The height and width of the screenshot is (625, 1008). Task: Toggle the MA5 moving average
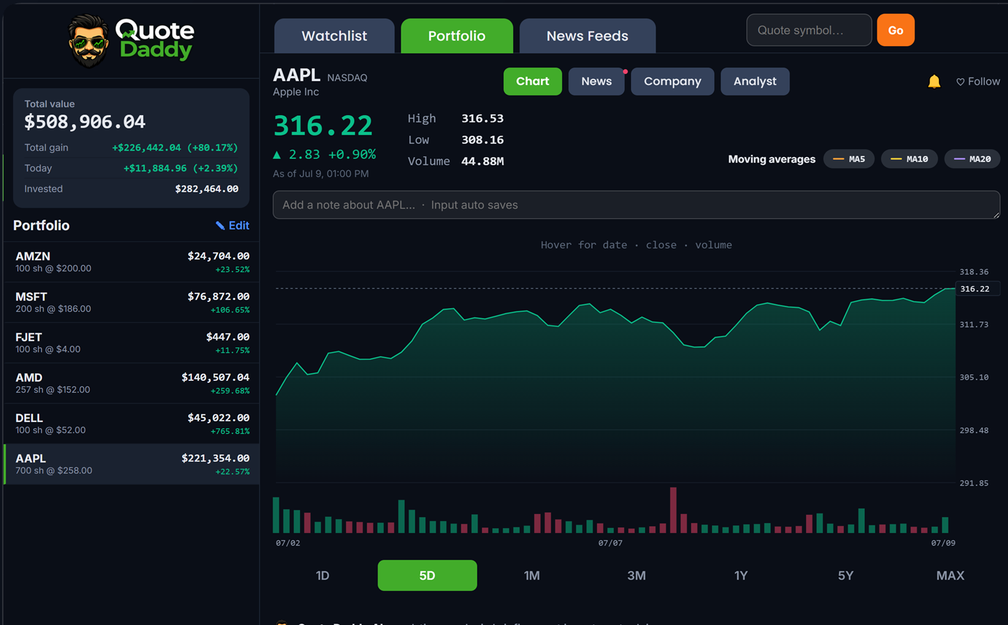pyautogui.click(x=849, y=159)
